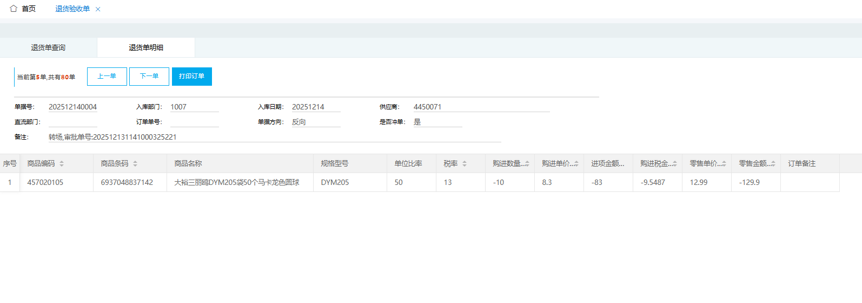Screen dimensions: 862x303
Task: Click the home icon beside 首页
Action: tap(14, 9)
